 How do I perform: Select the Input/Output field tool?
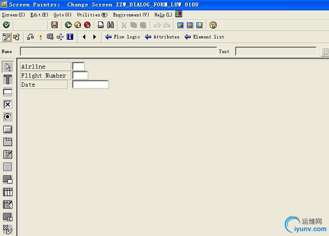pos(8,92)
